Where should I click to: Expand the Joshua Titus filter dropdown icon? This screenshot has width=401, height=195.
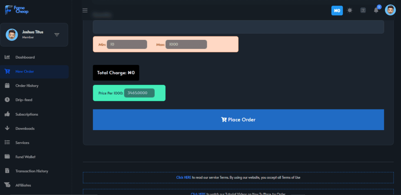click(x=57, y=35)
